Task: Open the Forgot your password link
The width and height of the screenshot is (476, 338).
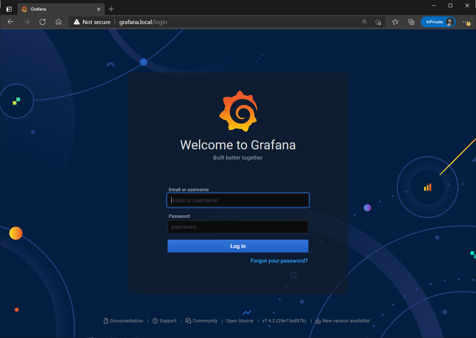Action: pyautogui.click(x=279, y=261)
